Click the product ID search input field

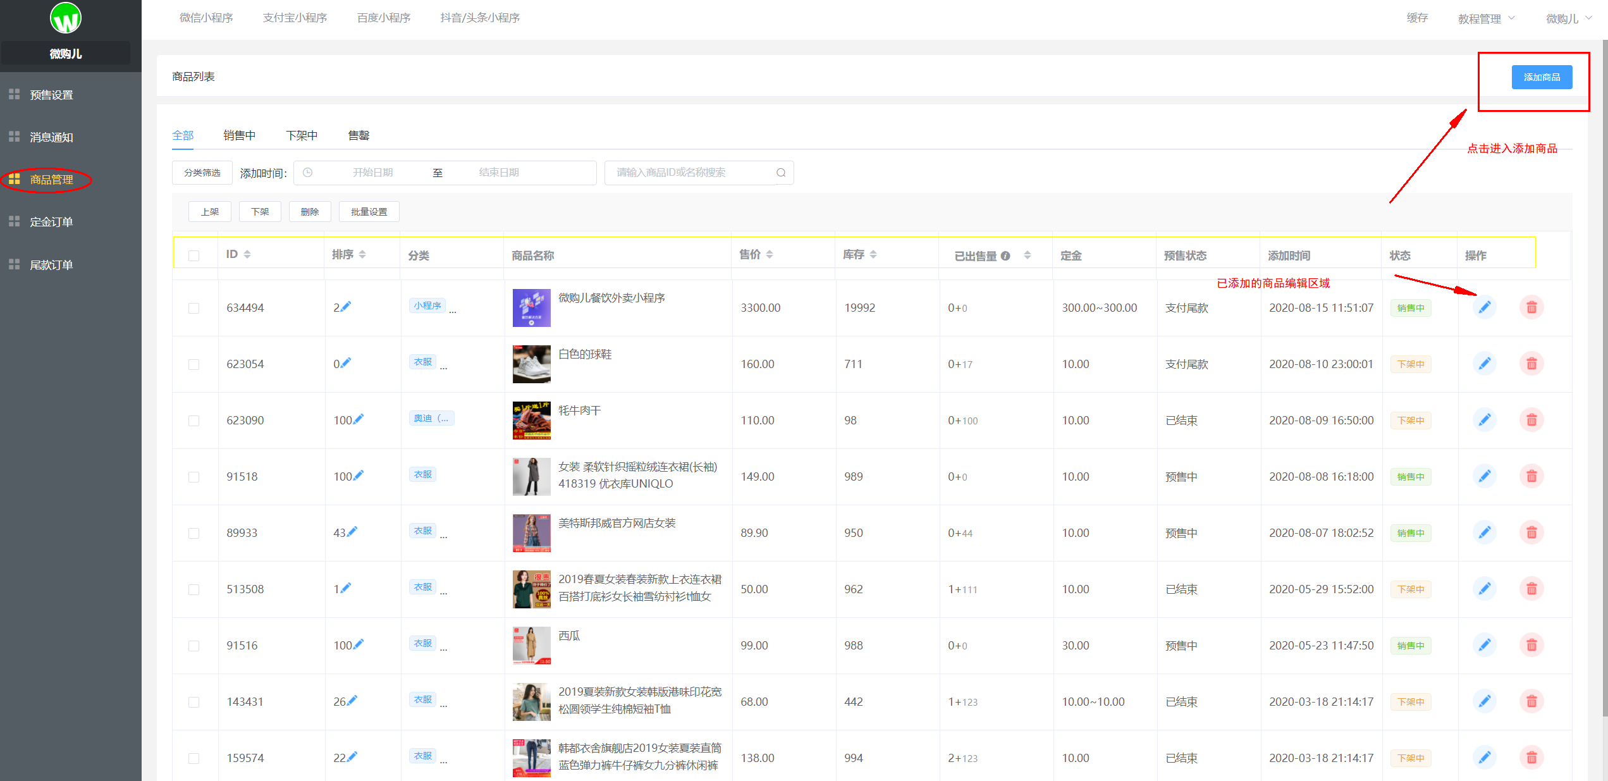tap(689, 172)
